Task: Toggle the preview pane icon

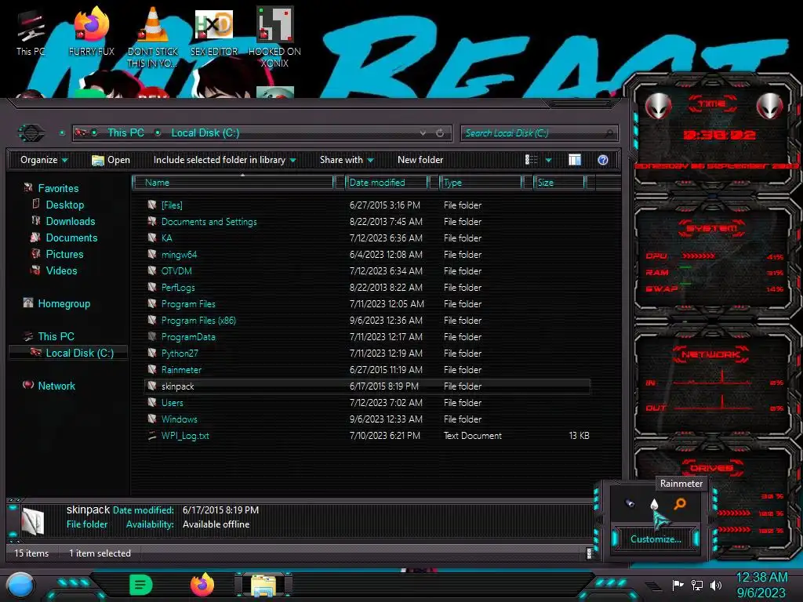Action: pyautogui.click(x=575, y=160)
